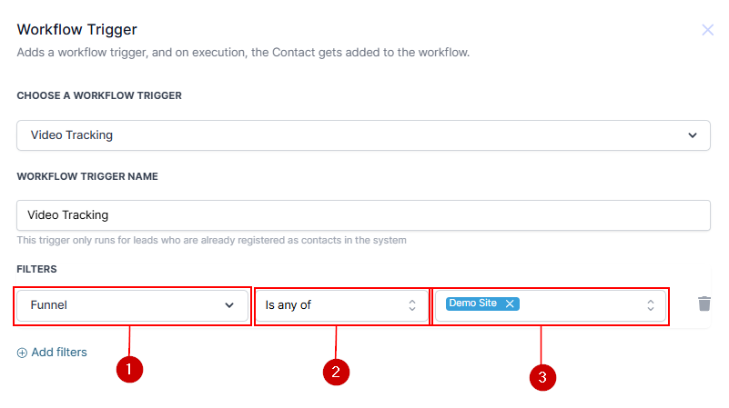
Task: Click the red marker numbered 2
Action: 337,371
